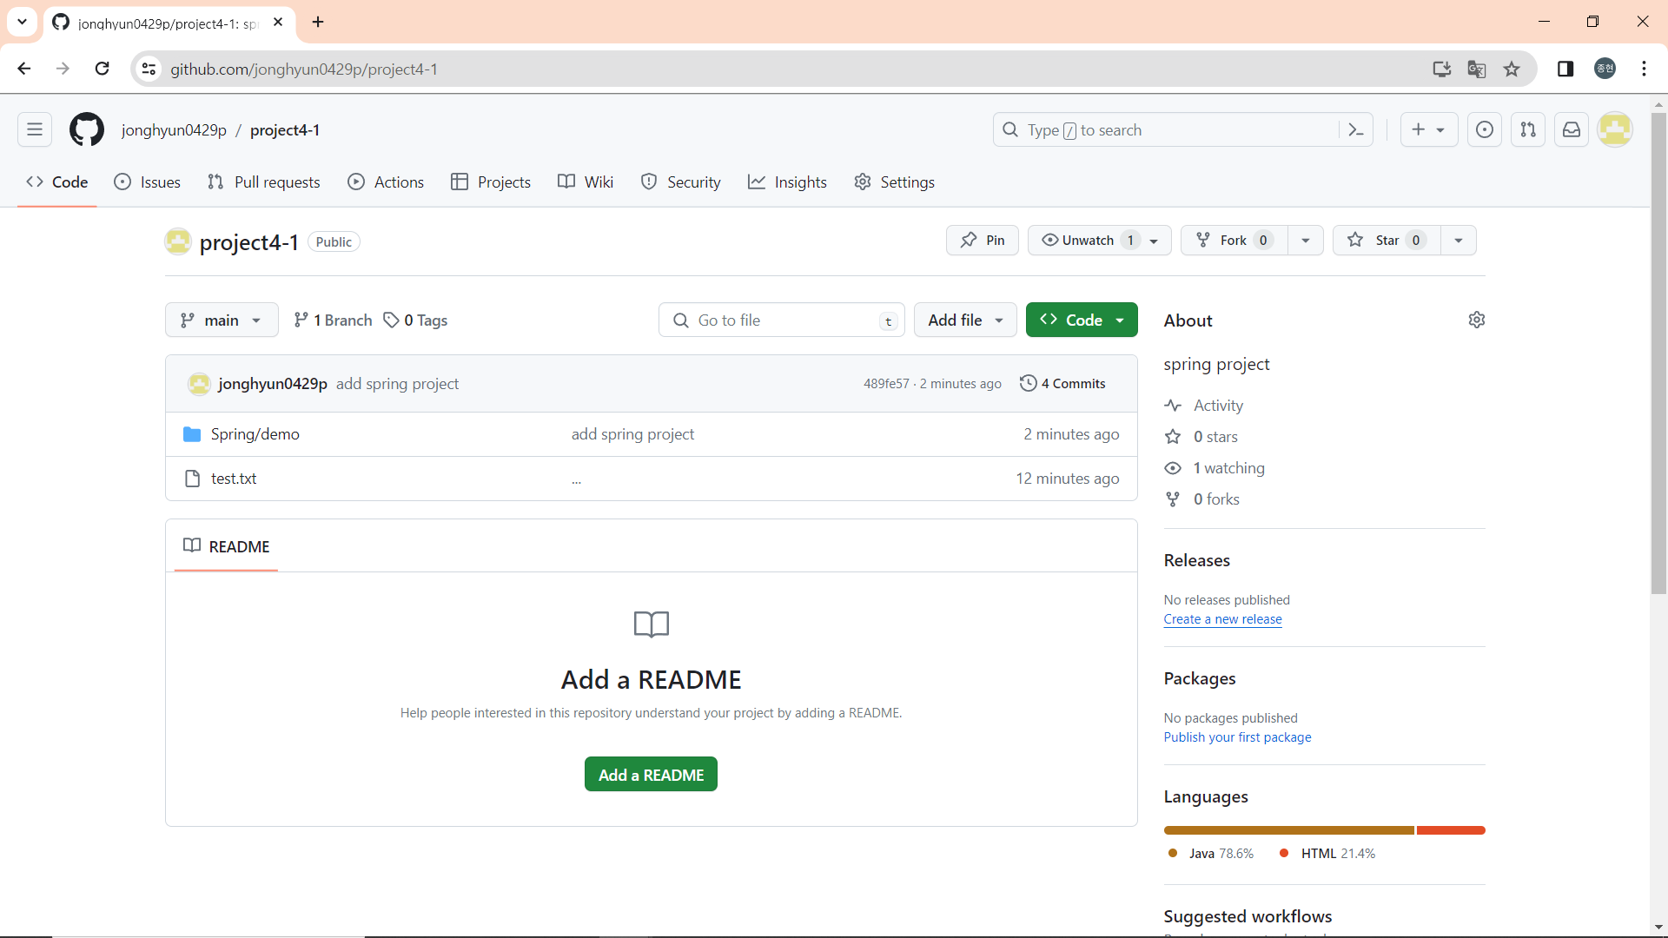1668x938 pixels.
Task: Open the issues header icon
Action: (x=1485, y=130)
